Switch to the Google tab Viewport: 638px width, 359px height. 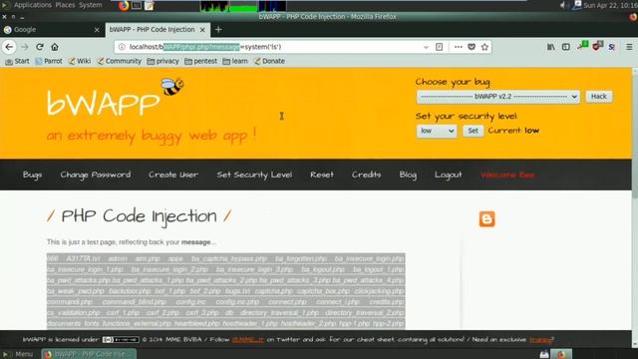(x=52, y=30)
